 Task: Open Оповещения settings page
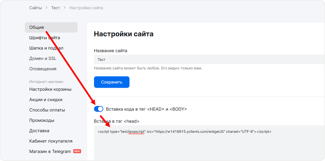coord(43,69)
